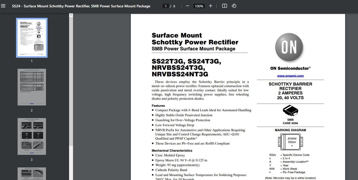
Task: Click the thumbnail sidebar scrollbar track
Action: [x=71, y=163]
